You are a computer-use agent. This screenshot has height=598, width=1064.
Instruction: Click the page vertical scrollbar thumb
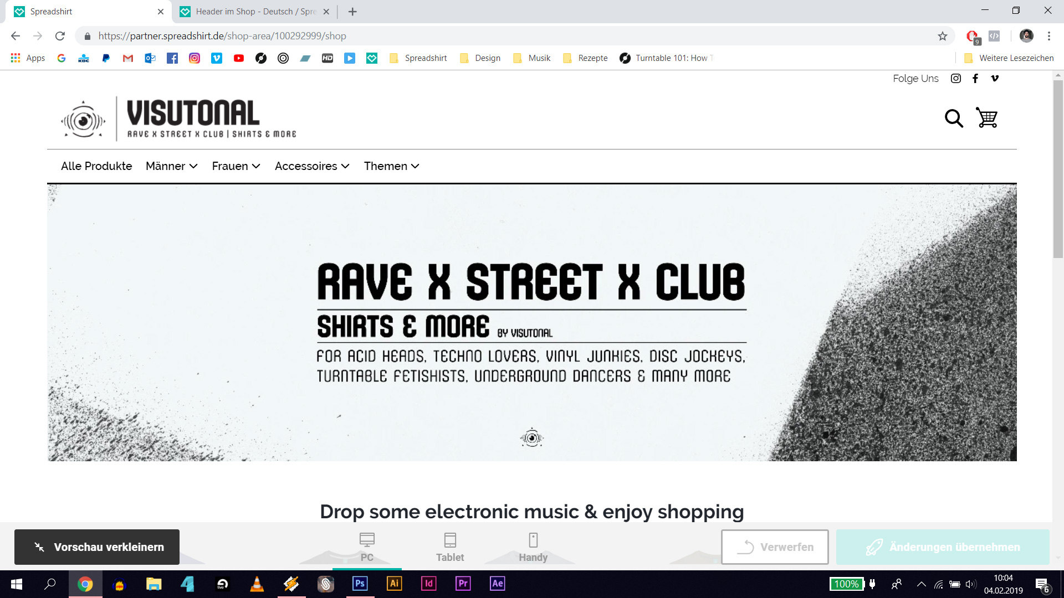[1058, 169]
